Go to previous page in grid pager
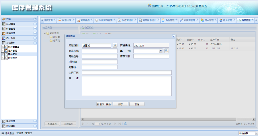 [x=87, y=124]
